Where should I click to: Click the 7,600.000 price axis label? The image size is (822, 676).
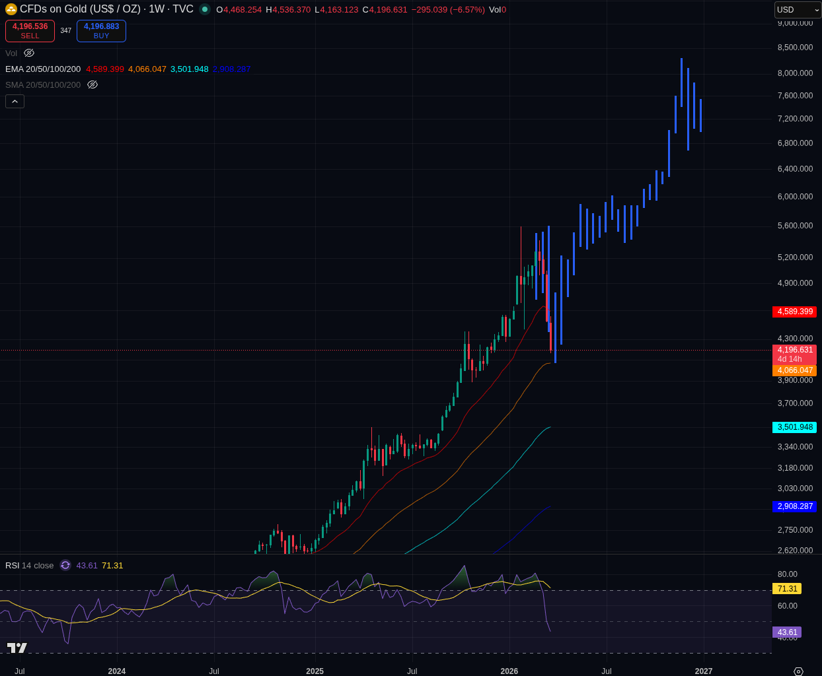tap(795, 96)
